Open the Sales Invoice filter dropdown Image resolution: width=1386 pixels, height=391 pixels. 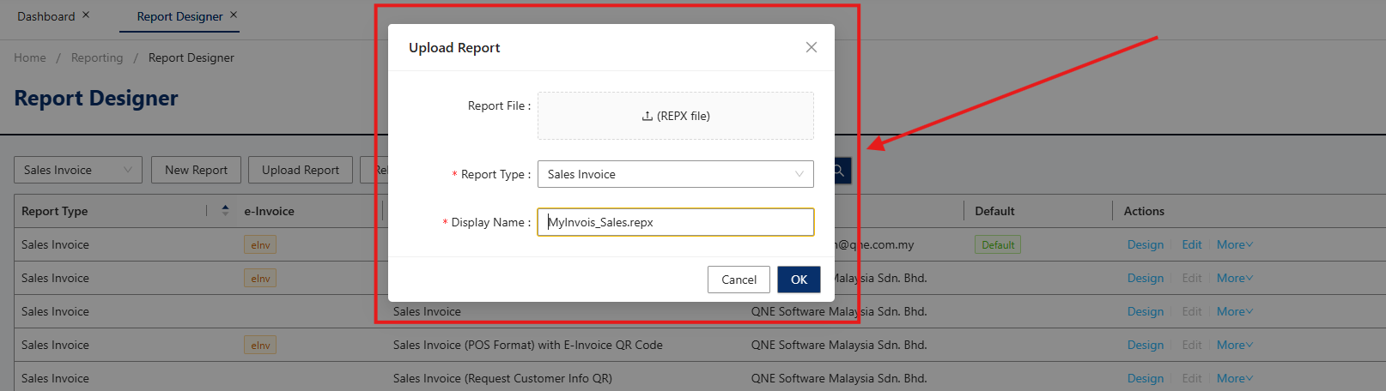click(78, 170)
